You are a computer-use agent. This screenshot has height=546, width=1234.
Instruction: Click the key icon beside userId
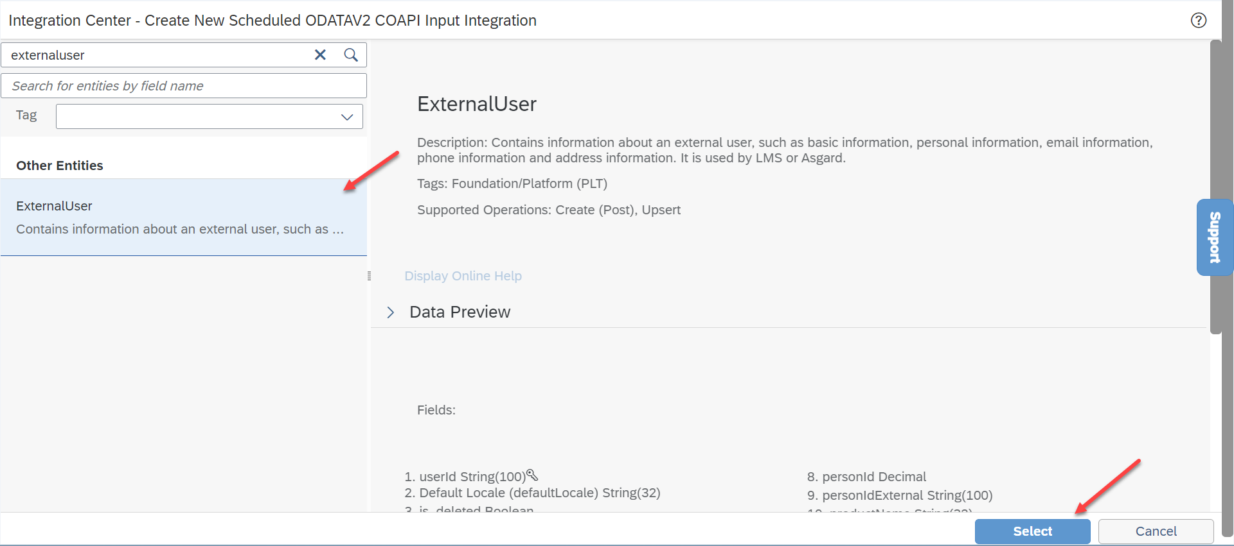532,475
